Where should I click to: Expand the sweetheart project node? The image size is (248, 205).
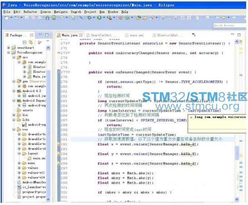click(x=8, y=47)
